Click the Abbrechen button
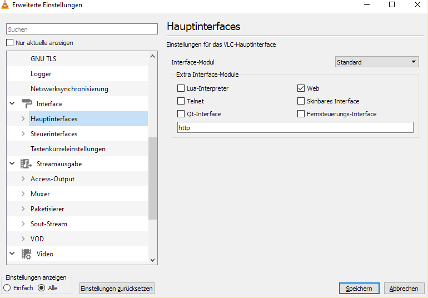Screen dimensions: 428x298 point(404,289)
